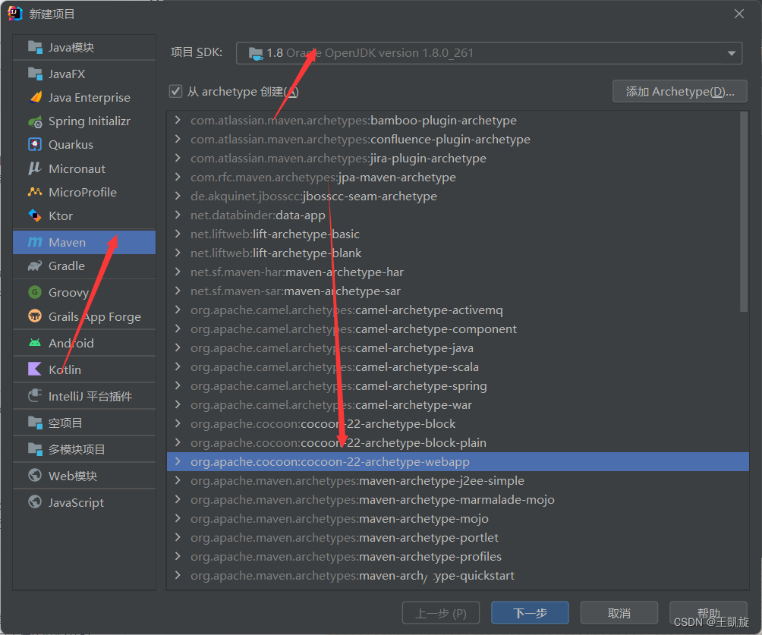Click the 多模块项目 folder icon
This screenshot has width=762, height=635.
point(35,449)
